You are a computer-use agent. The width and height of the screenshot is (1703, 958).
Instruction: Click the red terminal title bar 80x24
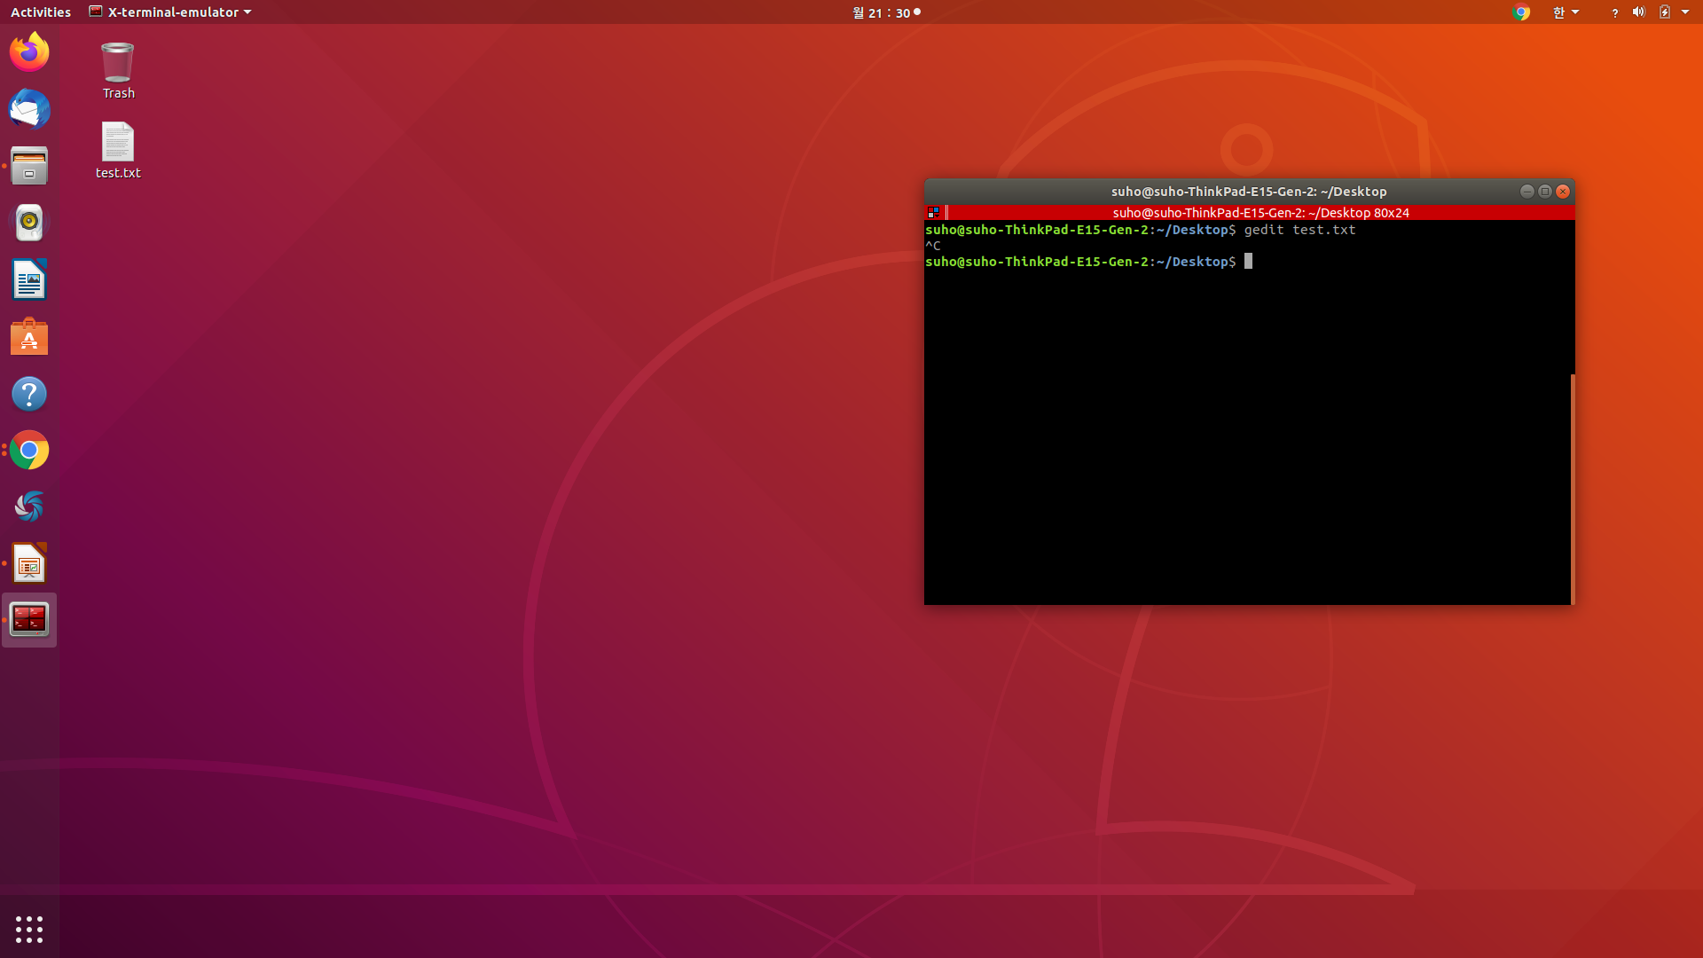click(1260, 213)
